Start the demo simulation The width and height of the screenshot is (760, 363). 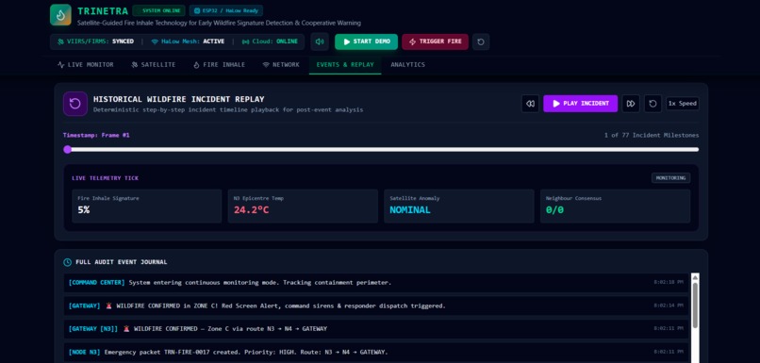point(367,41)
